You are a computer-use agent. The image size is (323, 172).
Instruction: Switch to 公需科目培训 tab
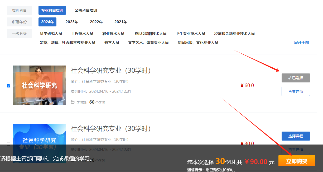[x=86, y=10]
